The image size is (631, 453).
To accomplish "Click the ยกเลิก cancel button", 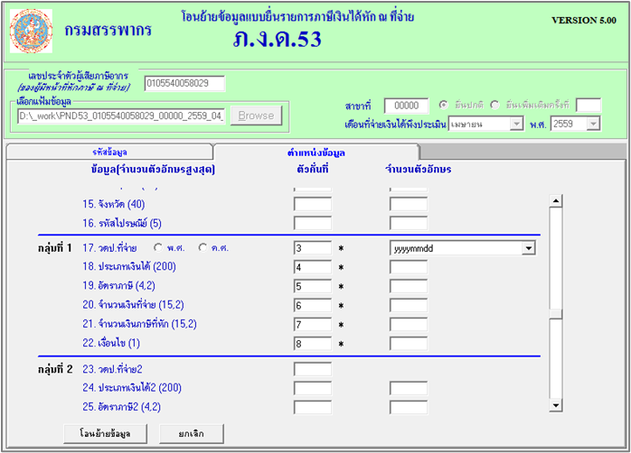I will (x=191, y=434).
